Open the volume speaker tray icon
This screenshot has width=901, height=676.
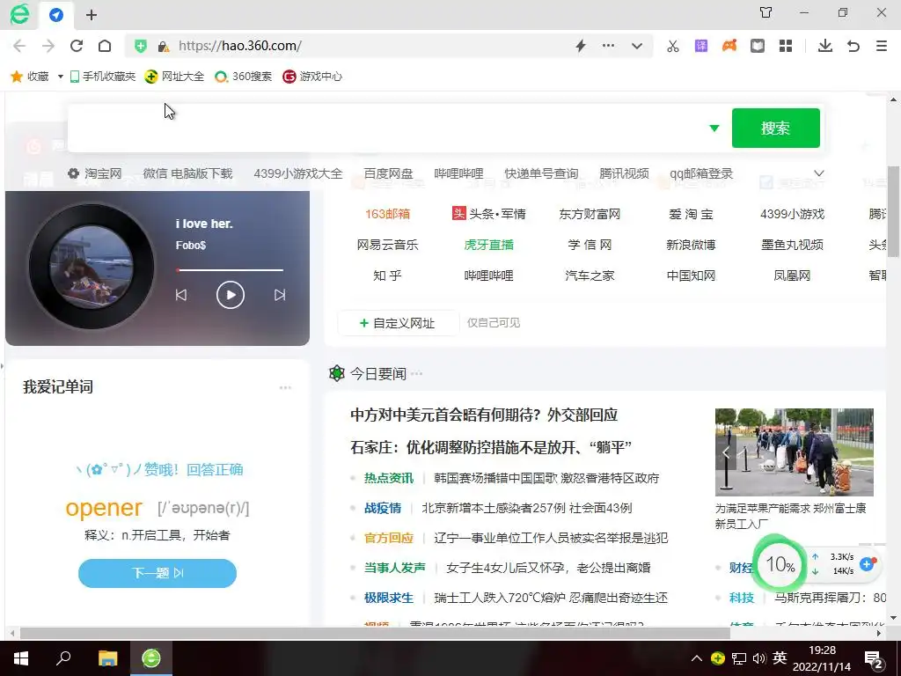tap(758, 658)
